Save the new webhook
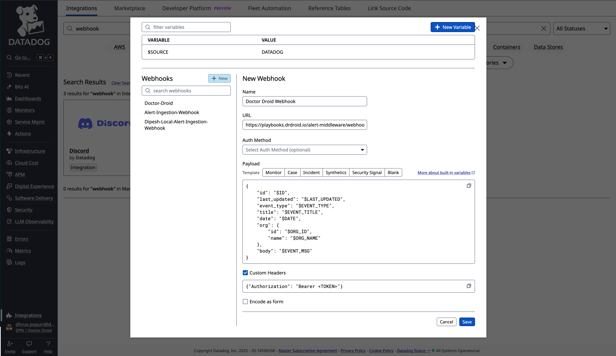This screenshot has height=356, width=616. pos(467,322)
